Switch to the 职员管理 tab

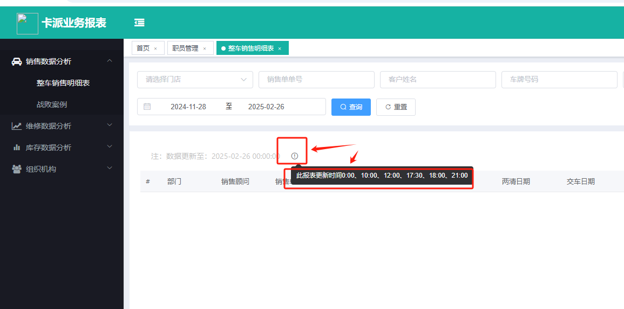[x=185, y=48]
